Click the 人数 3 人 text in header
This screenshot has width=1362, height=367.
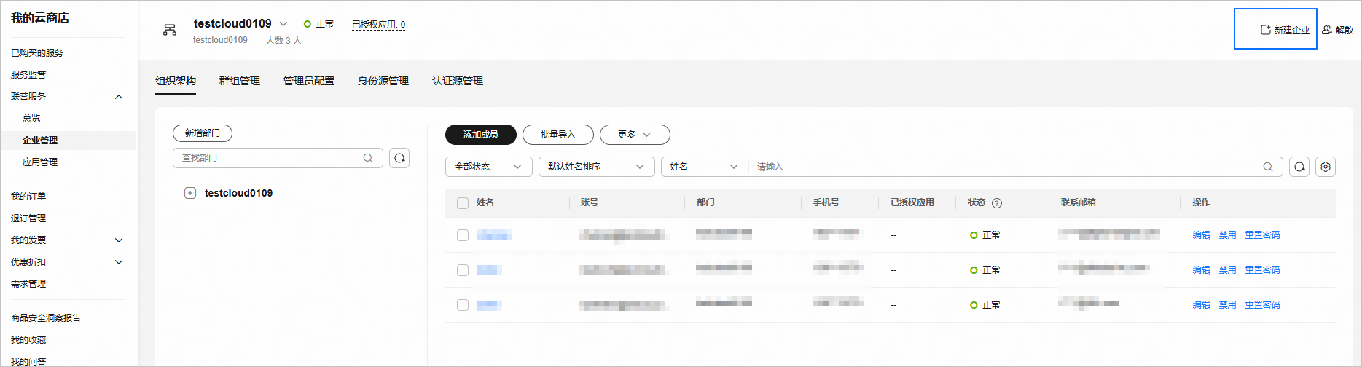coord(283,41)
